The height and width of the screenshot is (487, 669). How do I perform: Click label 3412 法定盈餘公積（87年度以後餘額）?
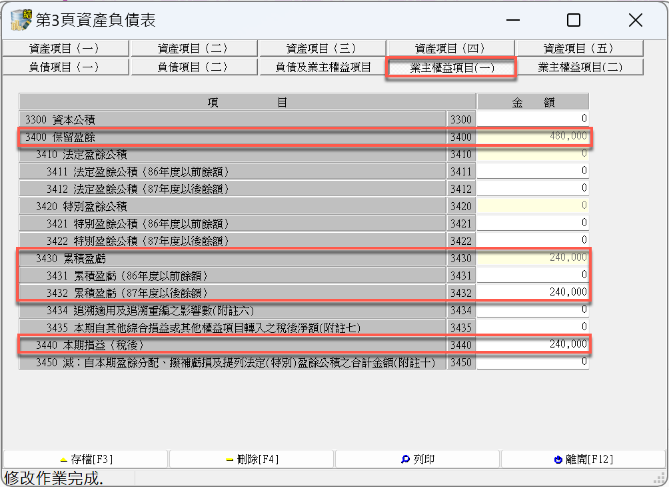coord(138,189)
